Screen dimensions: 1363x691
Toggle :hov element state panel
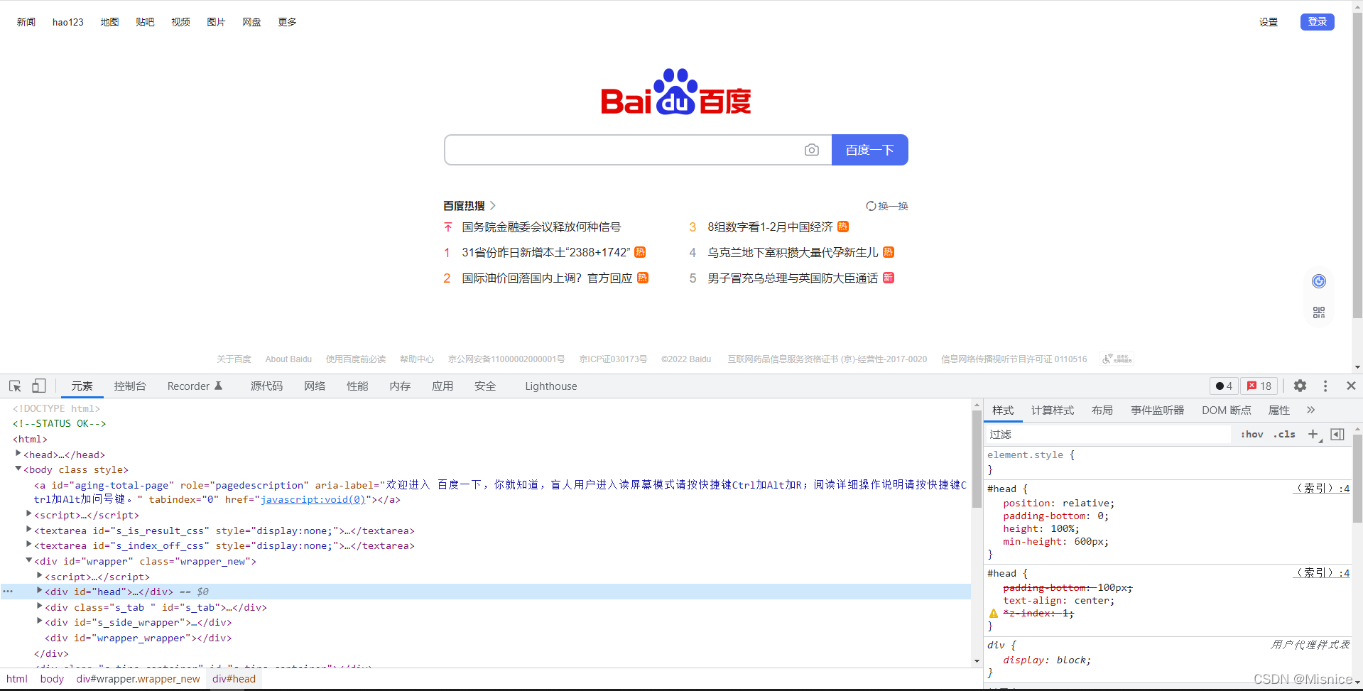point(1251,434)
